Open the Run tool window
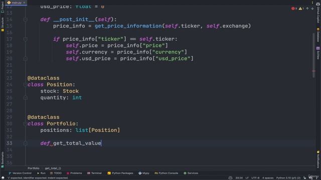This screenshot has height=180, width=321. (41, 173)
